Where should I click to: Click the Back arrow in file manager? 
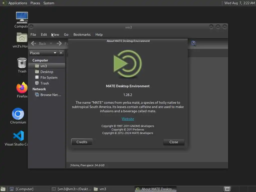[33, 43]
